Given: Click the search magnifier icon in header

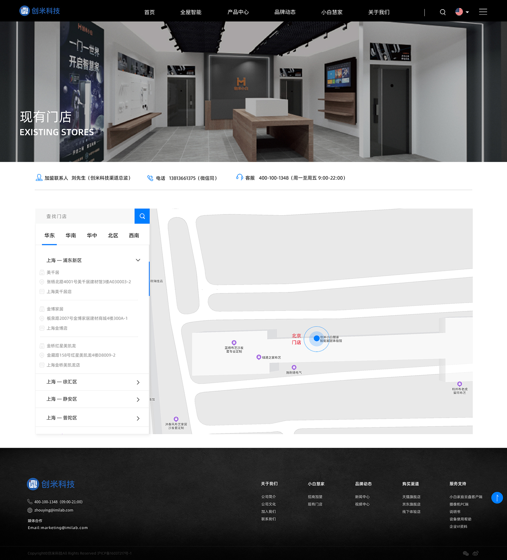Looking at the screenshot, I should tap(442, 12).
